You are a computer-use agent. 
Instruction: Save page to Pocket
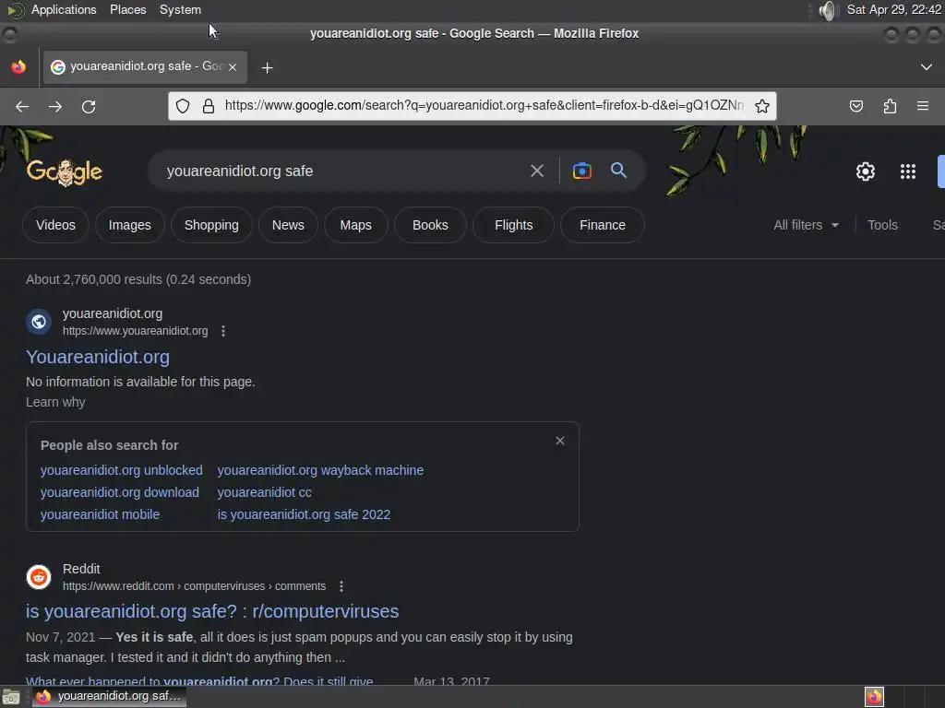pyautogui.click(x=855, y=107)
